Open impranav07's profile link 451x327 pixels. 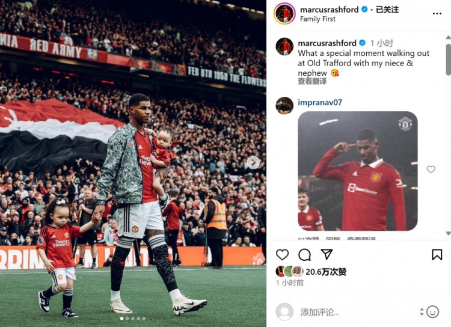320,102
